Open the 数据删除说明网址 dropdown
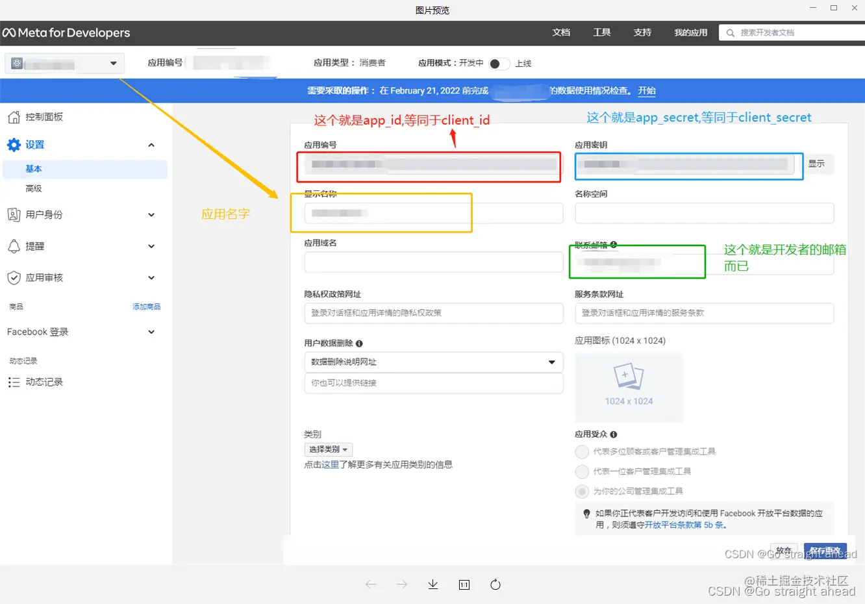This screenshot has height=604, width=865. point(433,362)
